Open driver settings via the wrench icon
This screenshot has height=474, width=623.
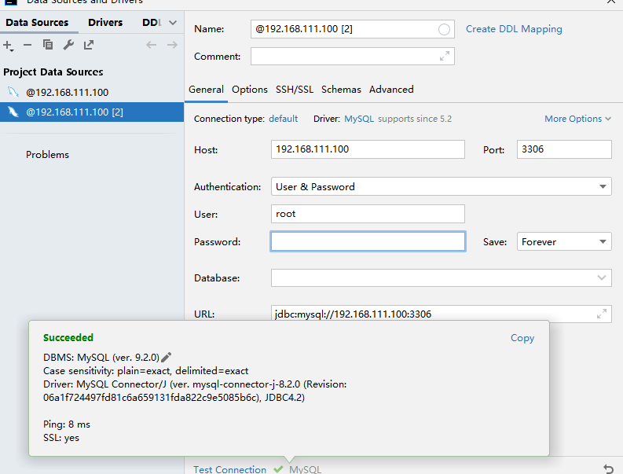click(68, 45)
